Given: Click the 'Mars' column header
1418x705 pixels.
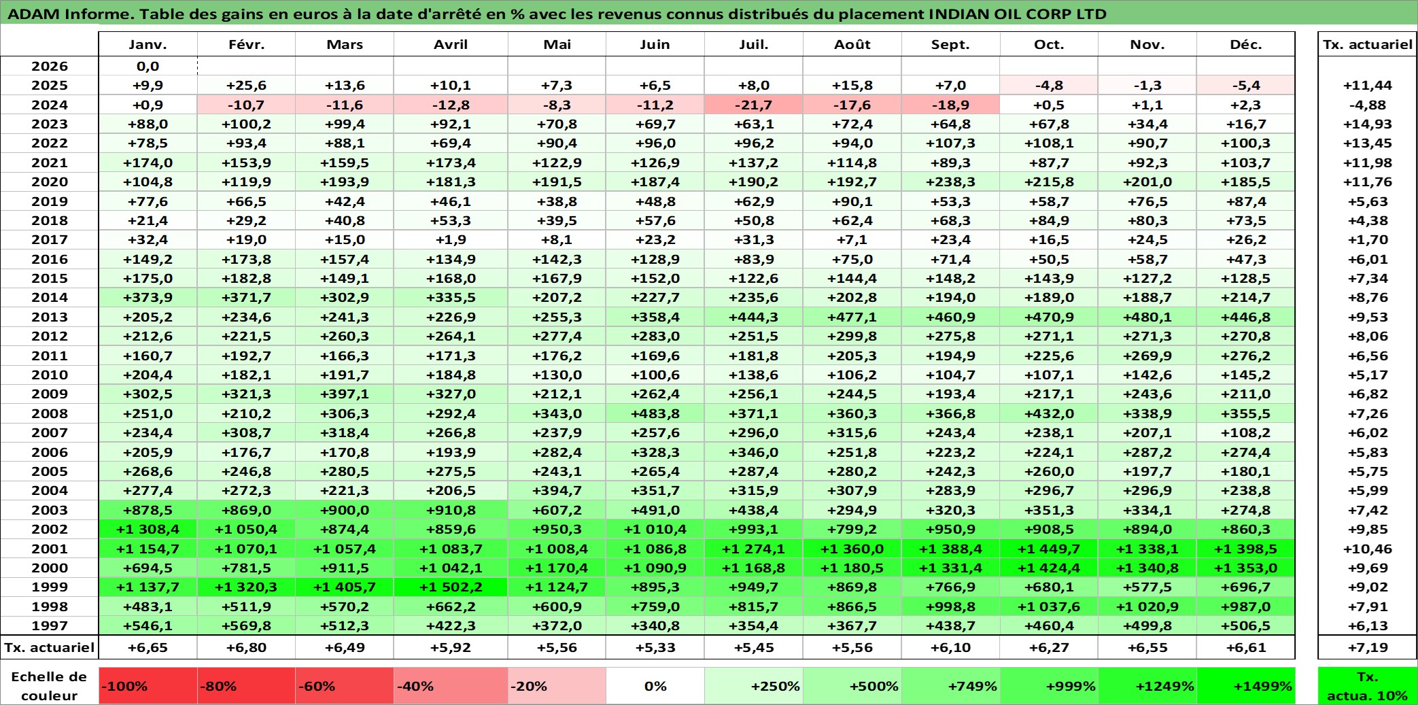Looking at the screenshot, I should point(345,44).
